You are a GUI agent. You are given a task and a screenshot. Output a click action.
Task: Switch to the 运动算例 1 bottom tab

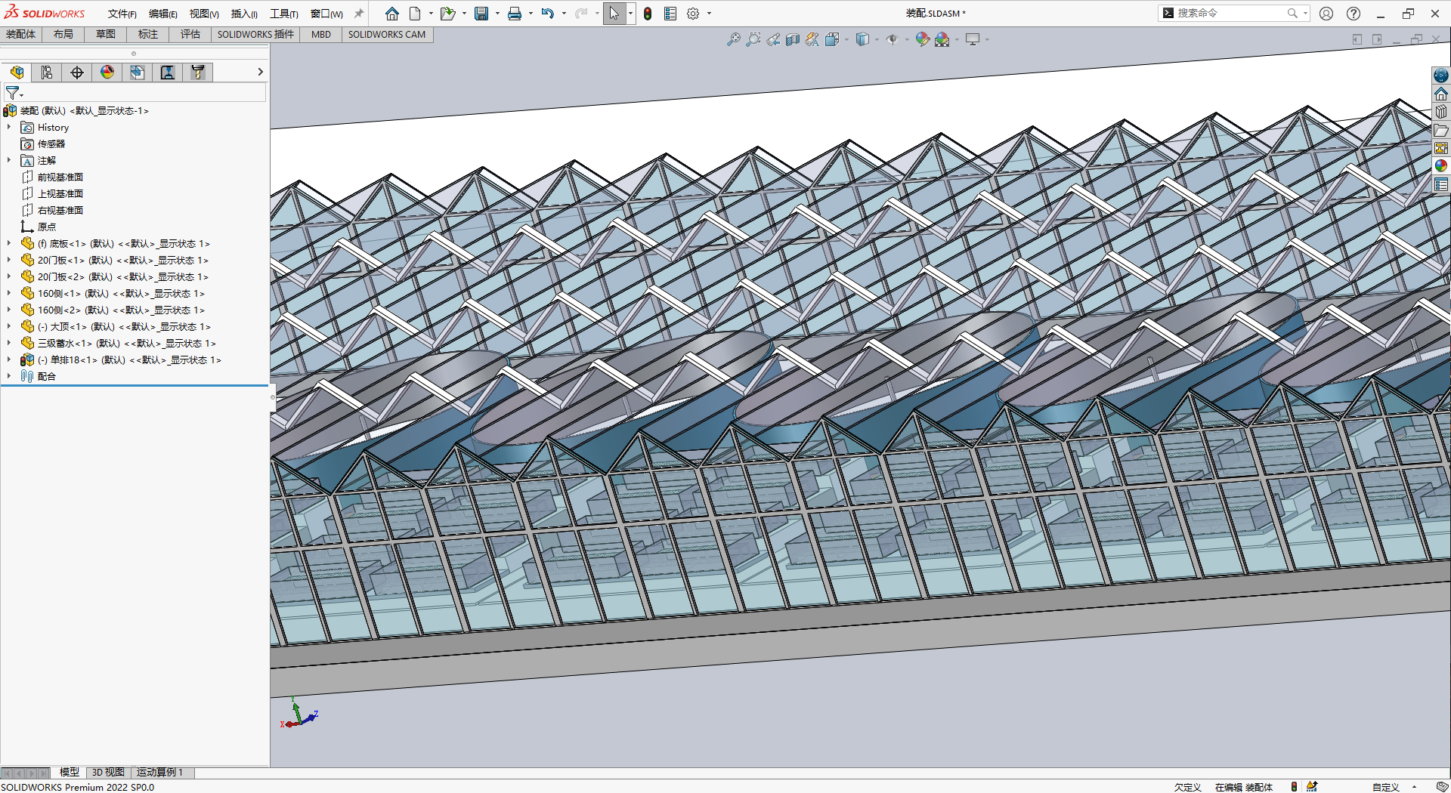159,772
